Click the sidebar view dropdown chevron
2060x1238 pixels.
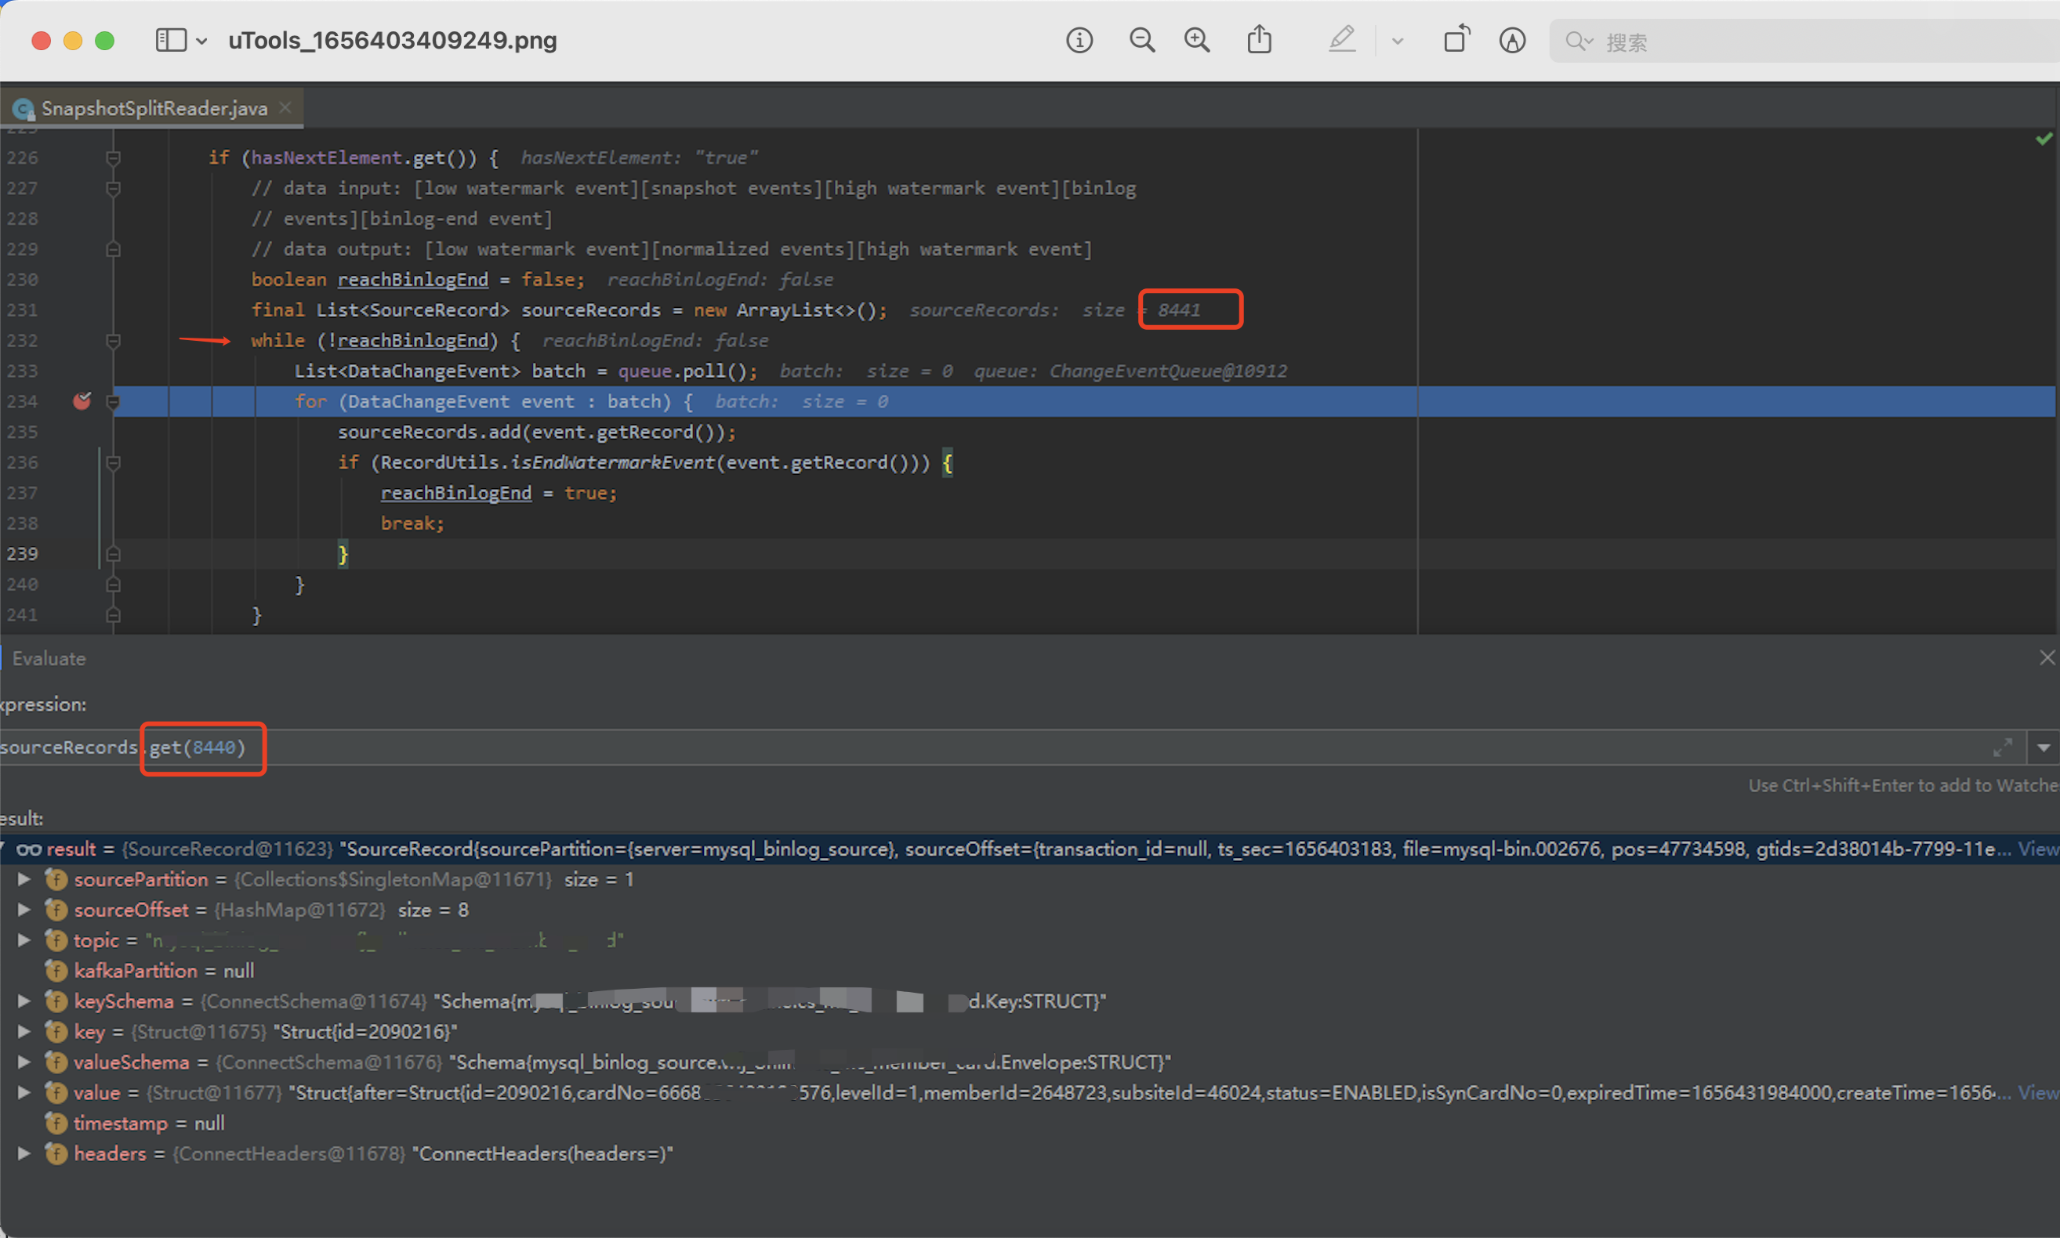coord(201,41)
